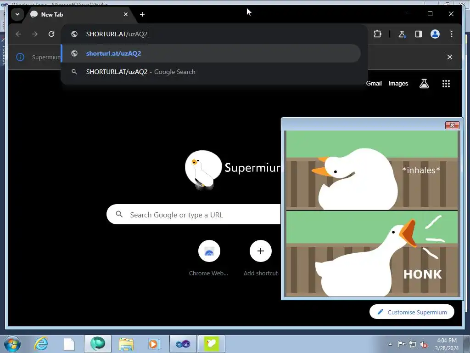This screenshot has width=470, height=353.
Task: Open the Extensions puzzle icon
Action: pyautogui.click(x=377, y=34)
